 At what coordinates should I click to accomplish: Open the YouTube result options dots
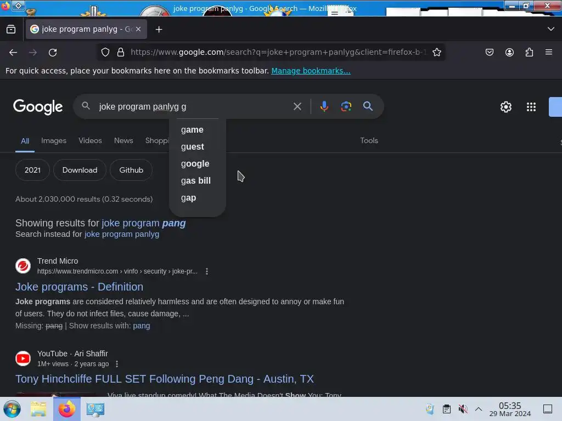[x=117, y=364]
